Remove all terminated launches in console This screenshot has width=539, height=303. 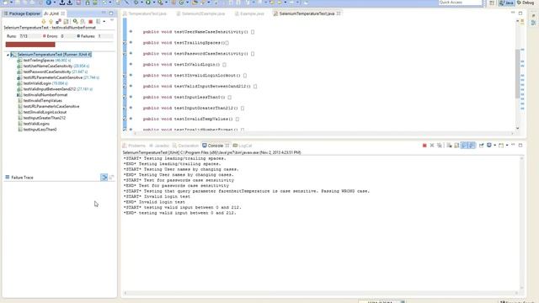click(440, 146)
